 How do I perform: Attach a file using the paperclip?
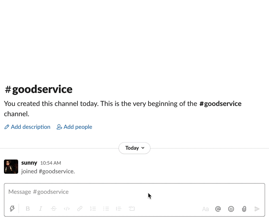coord(244,209)
